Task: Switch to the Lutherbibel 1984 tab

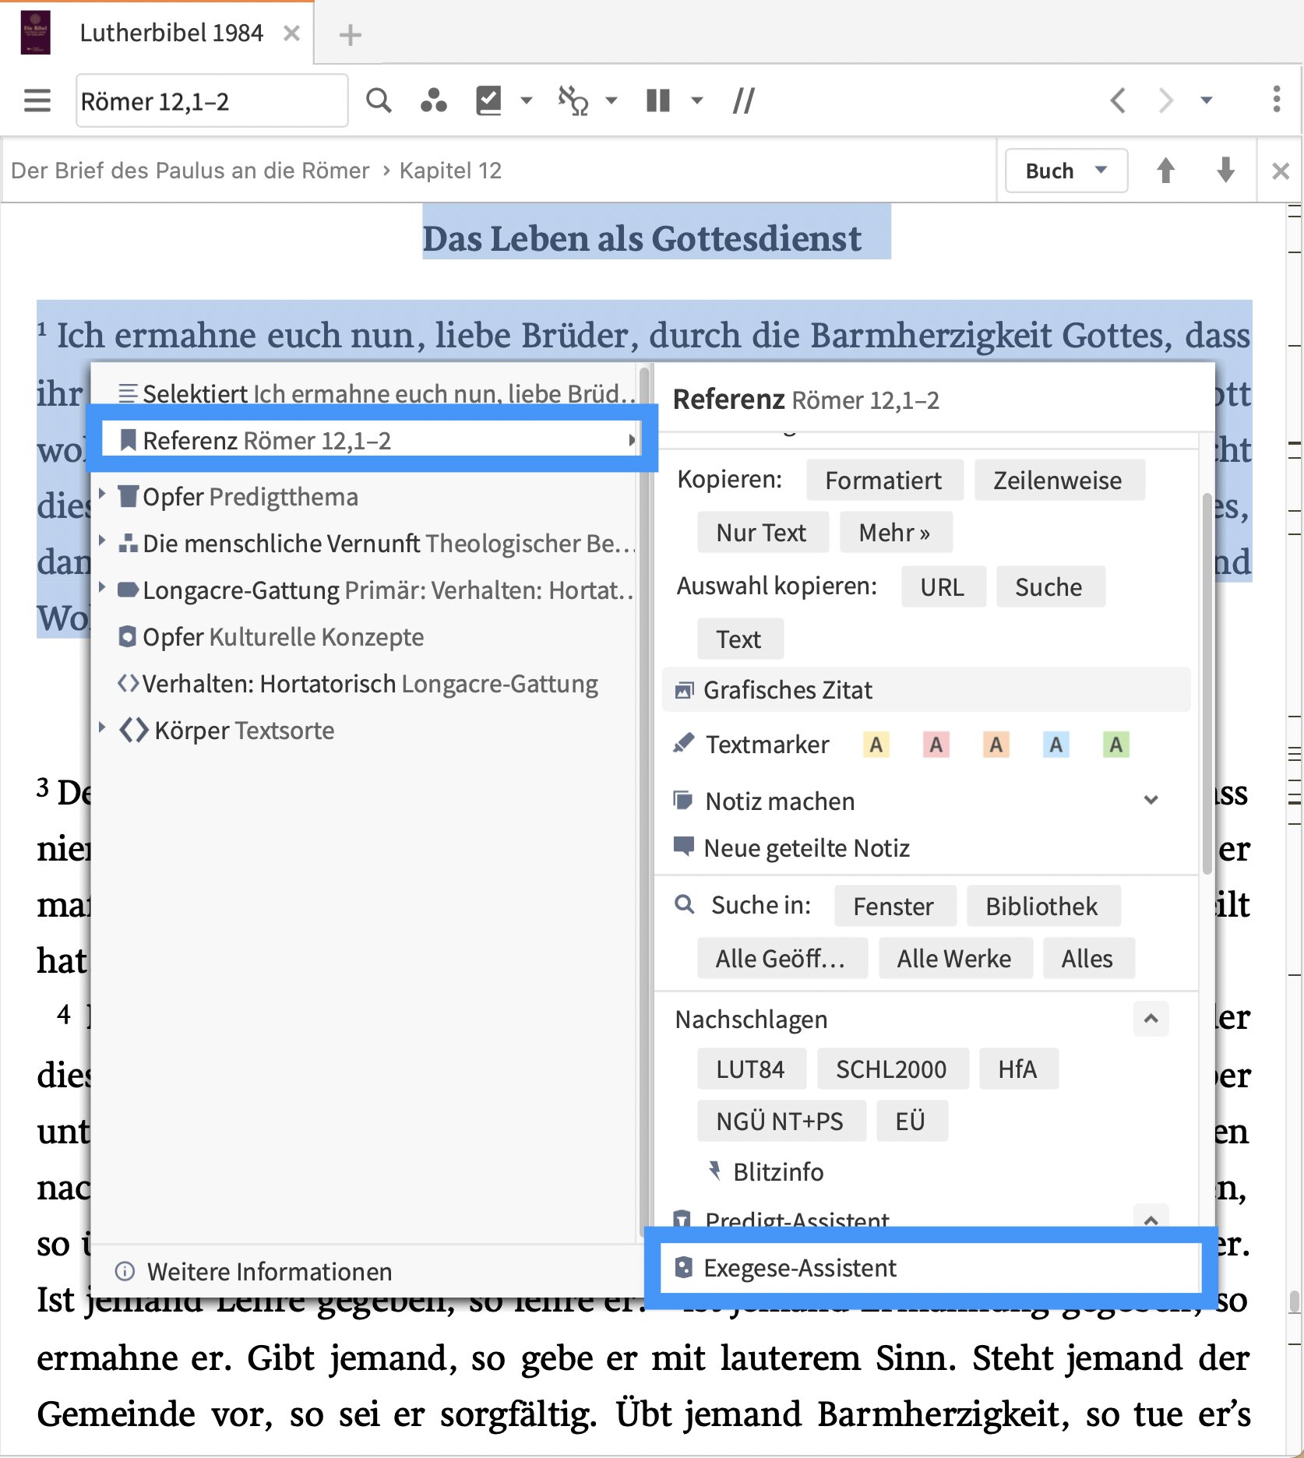Action: pyautogui.click(x=171, y=33)
